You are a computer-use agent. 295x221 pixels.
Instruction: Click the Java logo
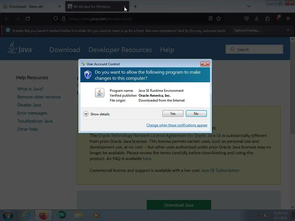click(20, 48)
